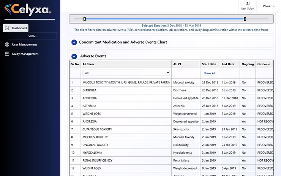The image size is (281, 176).
Task: Click the User Management person icon
Action: pos(7,45)
